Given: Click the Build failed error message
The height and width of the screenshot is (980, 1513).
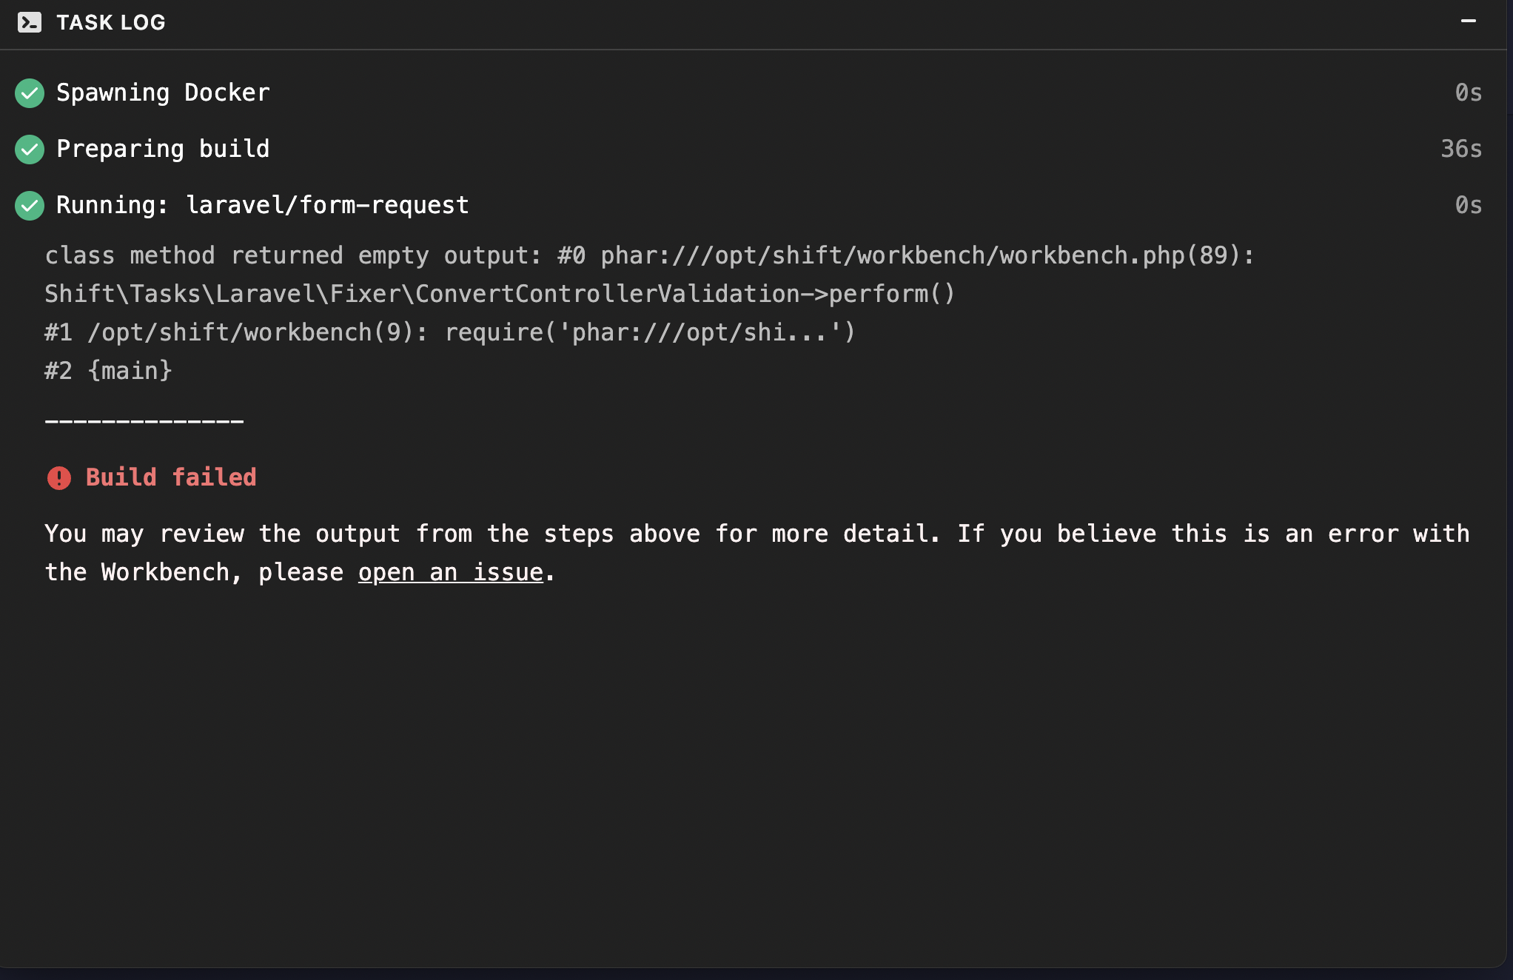Looking at the screenshot, I should 170,477.
